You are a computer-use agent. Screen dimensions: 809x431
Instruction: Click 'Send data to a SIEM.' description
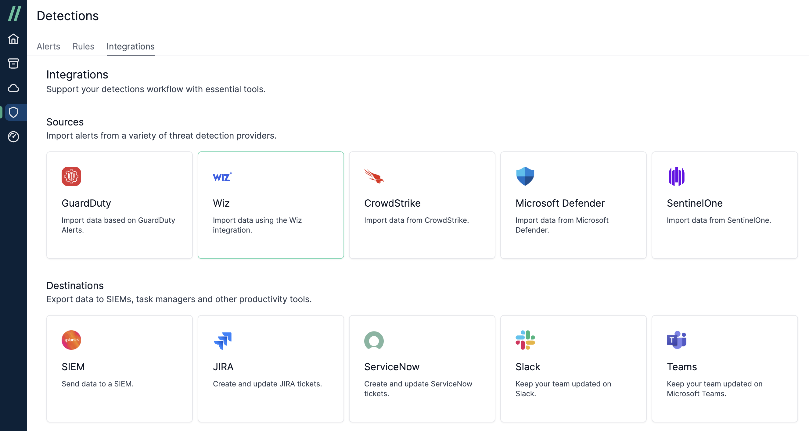[97, 384]
